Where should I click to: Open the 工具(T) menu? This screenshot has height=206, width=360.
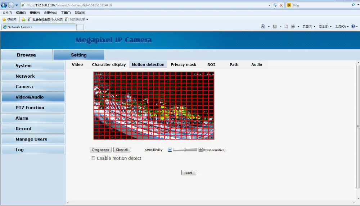tap(66, 13)
